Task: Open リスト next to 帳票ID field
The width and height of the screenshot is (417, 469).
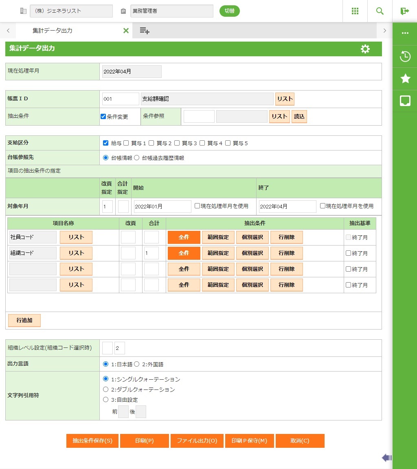Action: (x=285, y=99)
